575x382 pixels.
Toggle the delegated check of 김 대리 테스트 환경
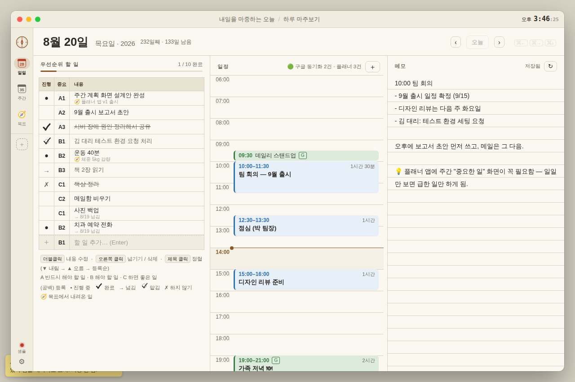coord(46,142)
